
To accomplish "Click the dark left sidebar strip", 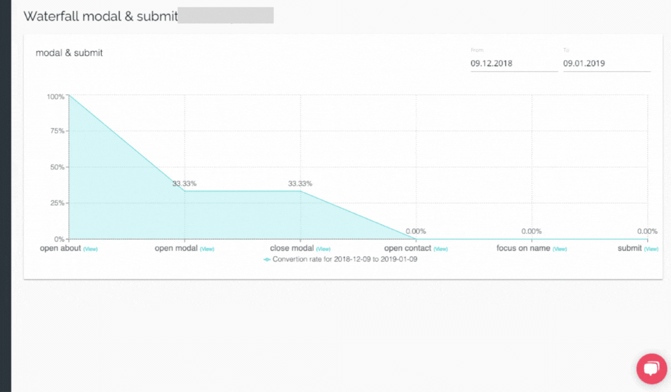I will coord(6,196).
